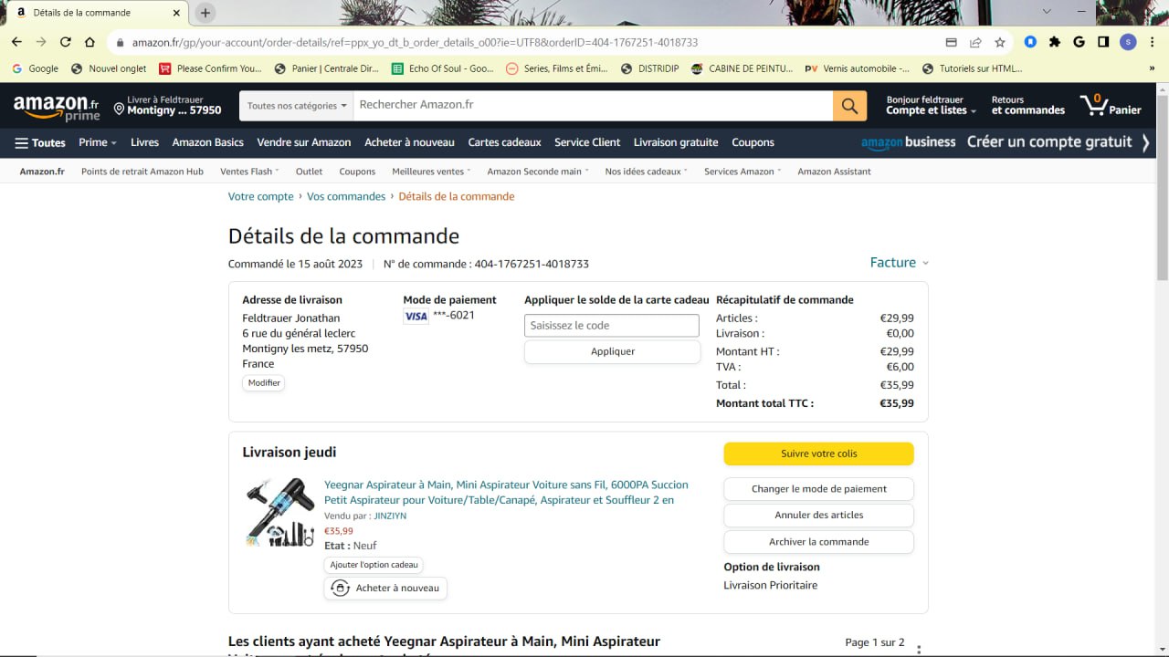Open the shopping cart Panier icon
Screen dimensions: 1169x657
coord(1110,106)
